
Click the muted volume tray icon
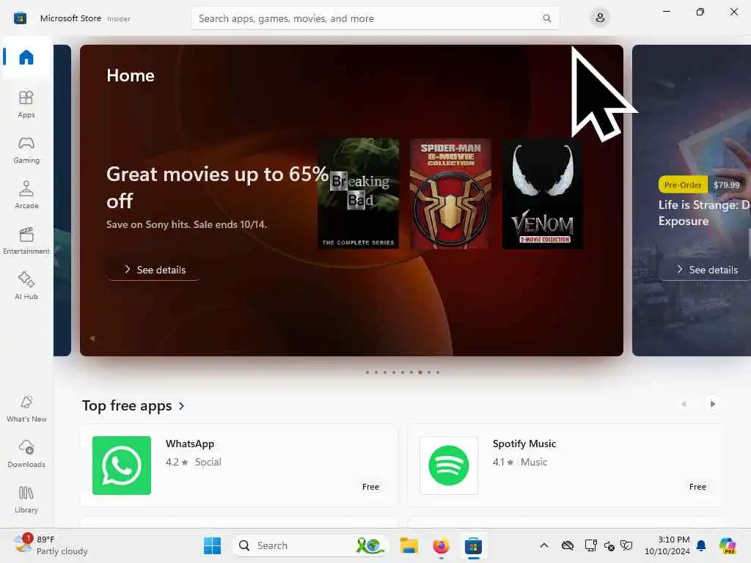click(609, 545)
